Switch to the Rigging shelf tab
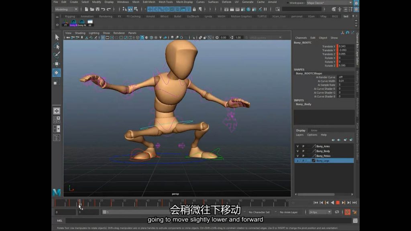 70,16
